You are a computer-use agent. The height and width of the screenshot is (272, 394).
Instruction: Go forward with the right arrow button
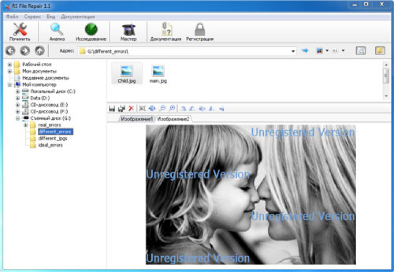25,51
